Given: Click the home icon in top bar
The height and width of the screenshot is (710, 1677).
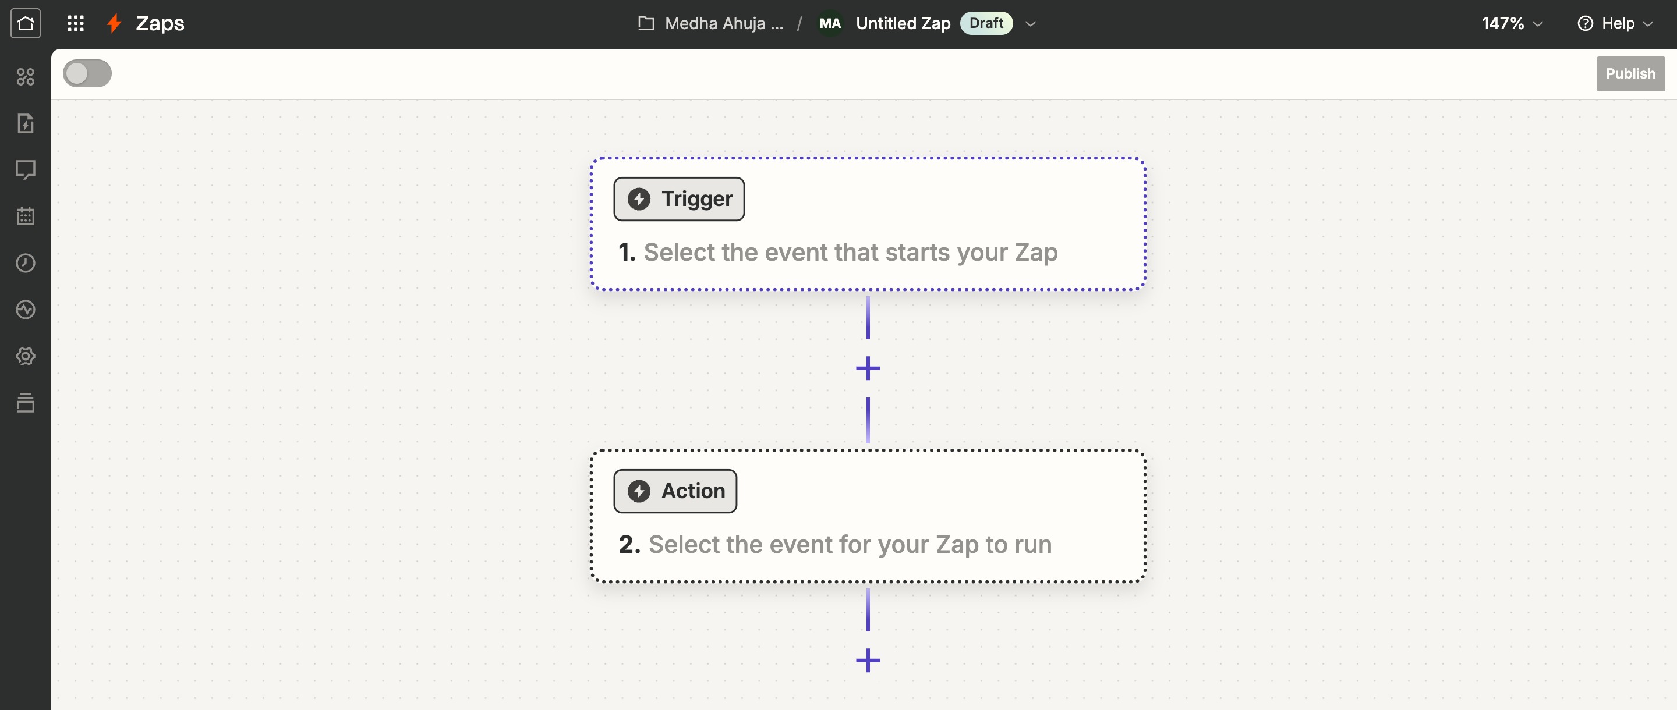Looking at the screenshot, I should tap(26, 23).
